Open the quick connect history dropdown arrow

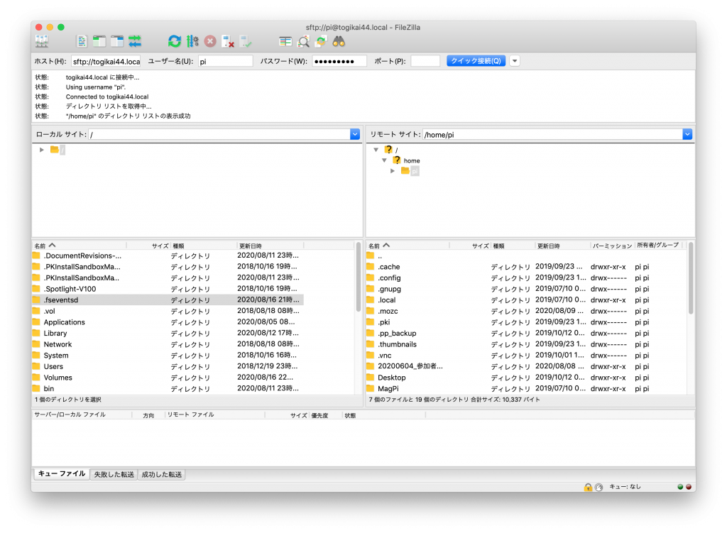(x=515, y=61)
